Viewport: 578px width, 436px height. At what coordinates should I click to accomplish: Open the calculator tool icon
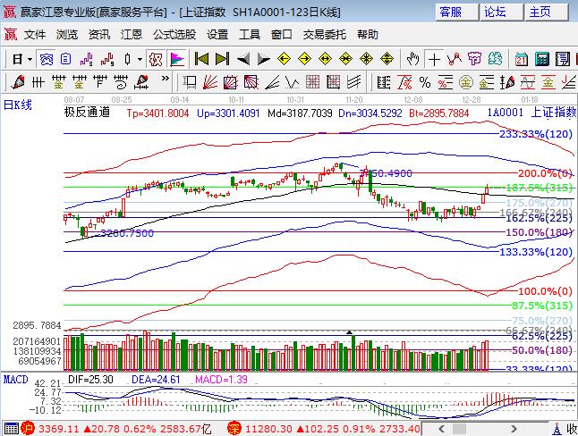pyautogui.click(x=541, y=59)
